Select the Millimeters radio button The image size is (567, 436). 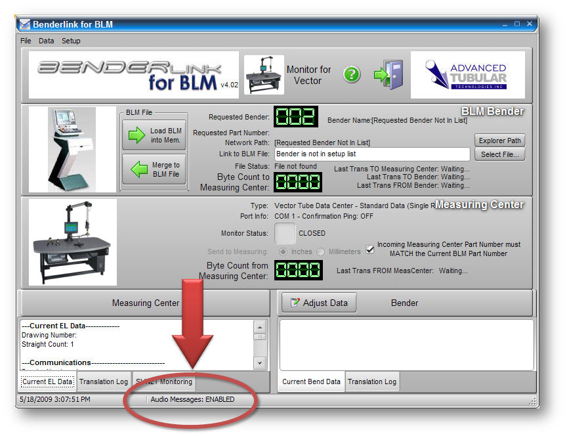click(x=321, y=251)
